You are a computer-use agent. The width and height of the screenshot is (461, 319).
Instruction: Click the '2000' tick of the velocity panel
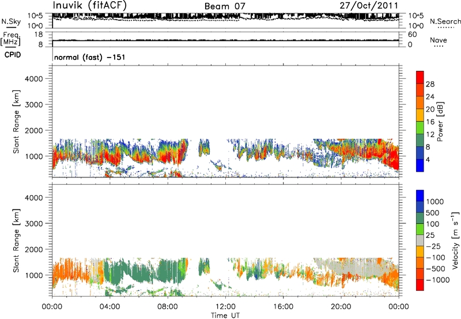[34, 249]
